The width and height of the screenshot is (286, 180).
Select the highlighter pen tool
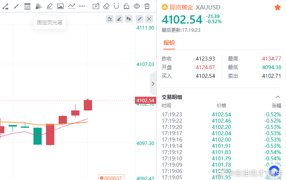pyautogui.click(x=50, y=6)
